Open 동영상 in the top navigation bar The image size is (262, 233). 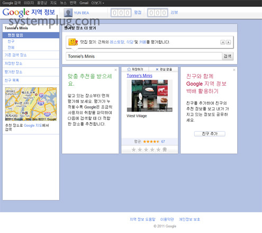coord(42,3)
